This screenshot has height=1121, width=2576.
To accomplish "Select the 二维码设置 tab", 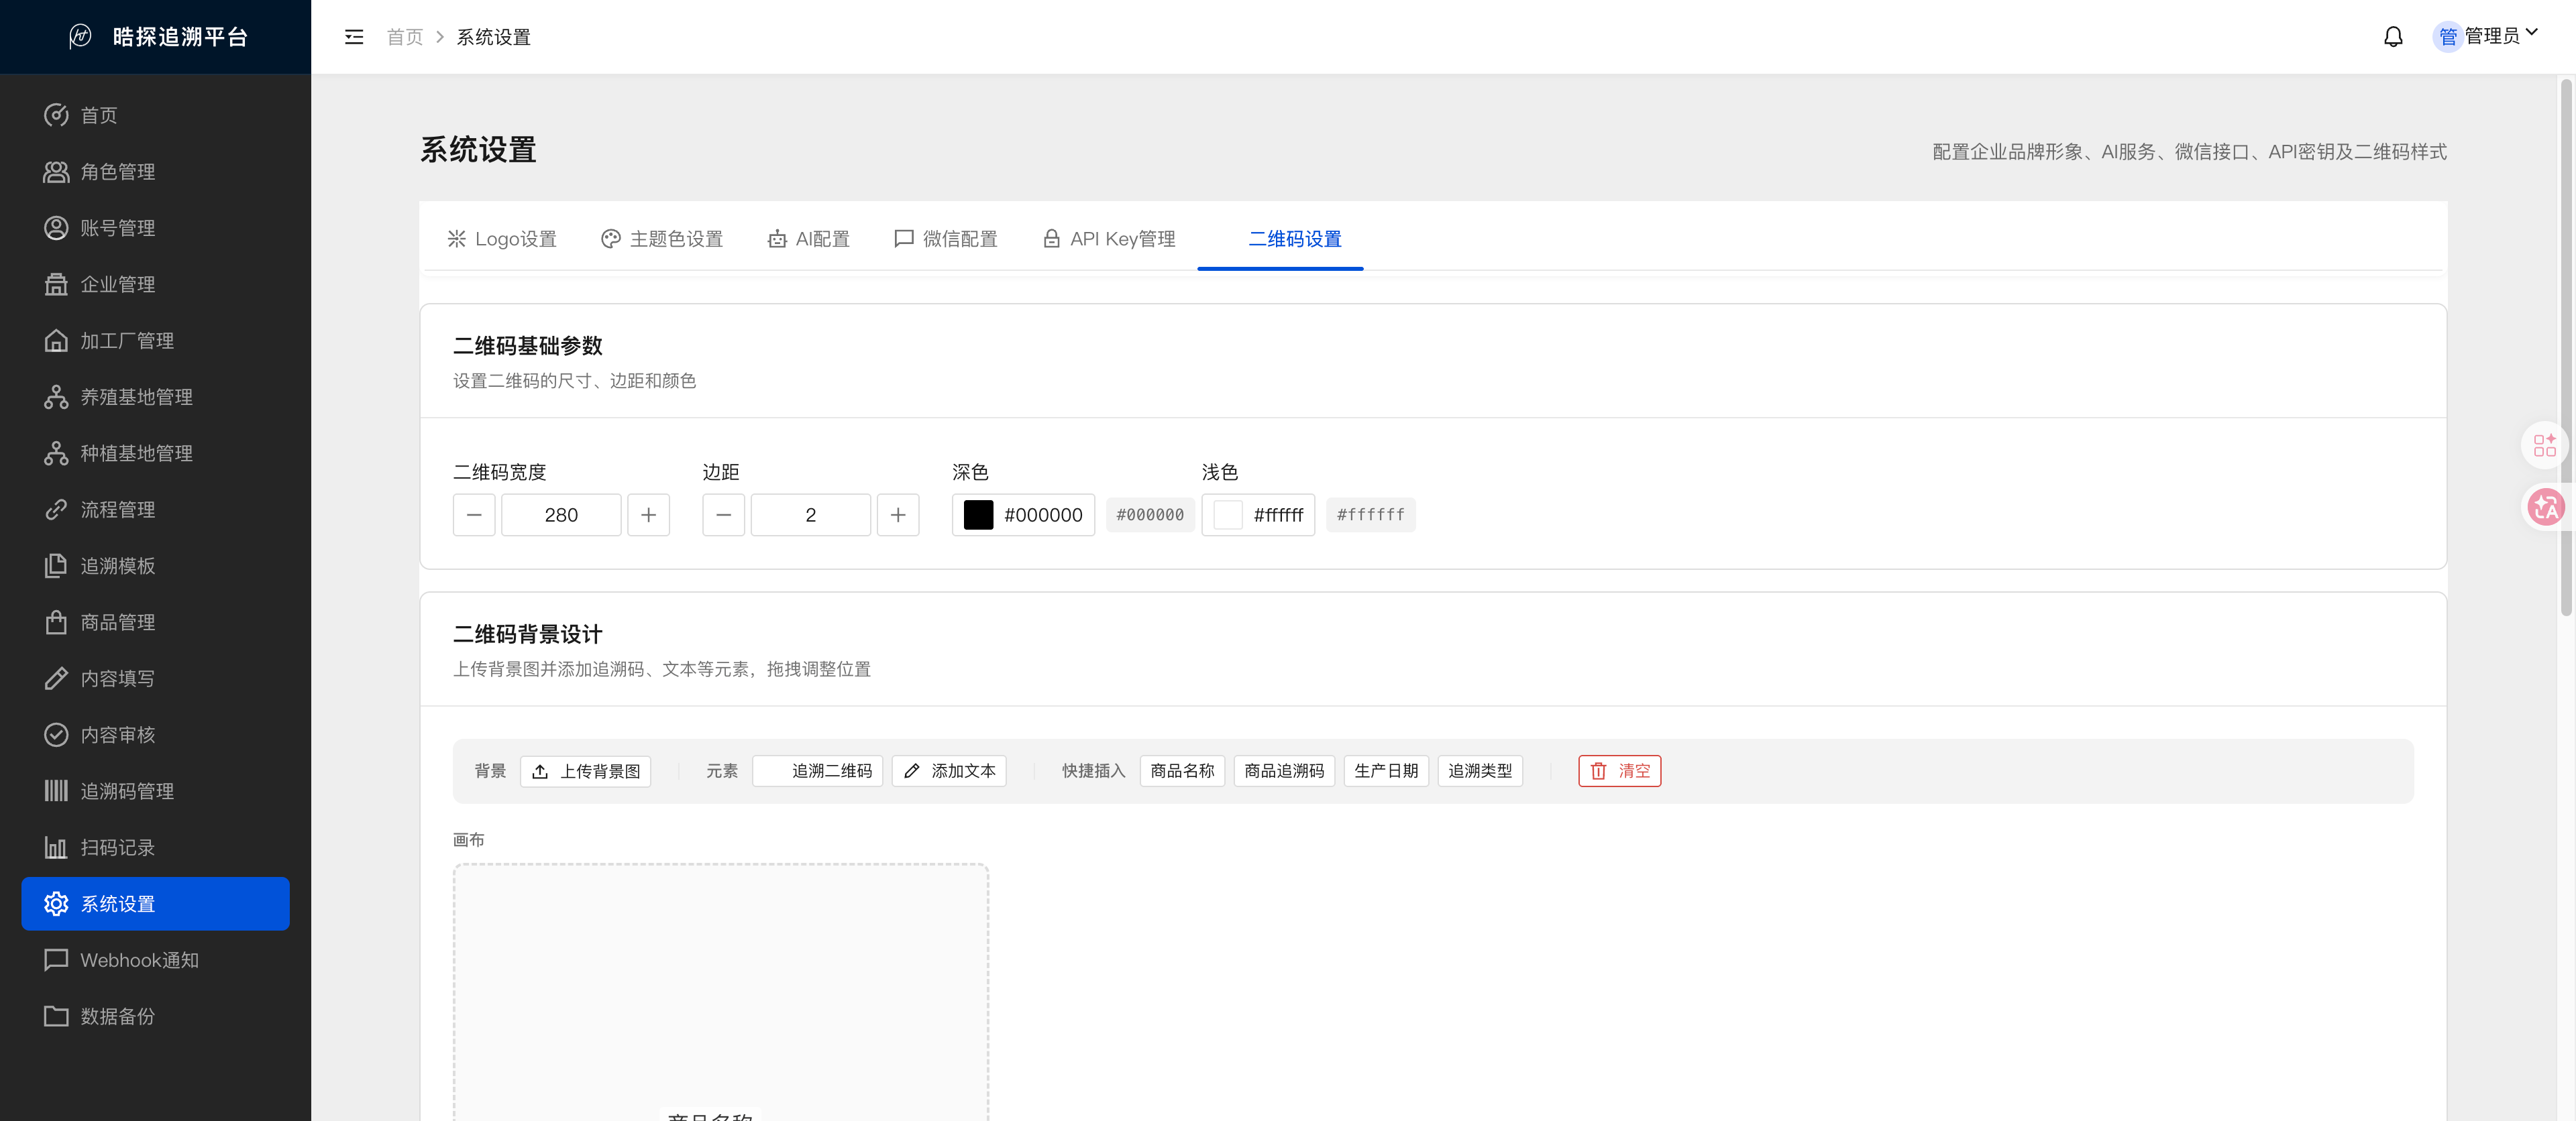I will pos(1280,239).
